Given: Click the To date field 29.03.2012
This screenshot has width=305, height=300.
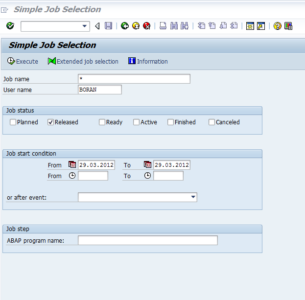Looking at the screenshot, I should tap(172, 165).
